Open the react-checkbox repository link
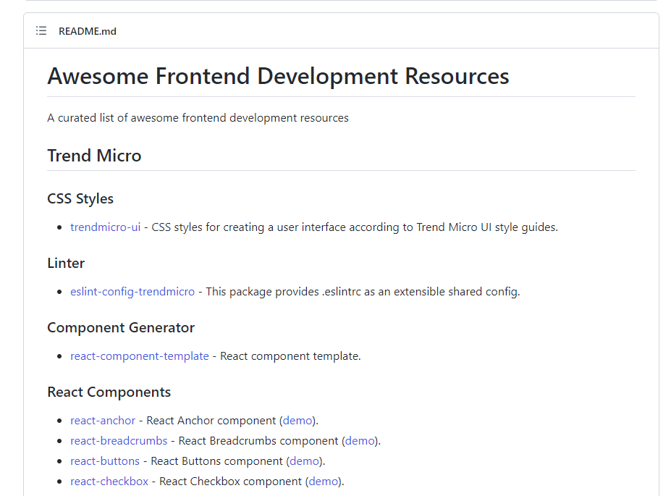Viewport: 671px width, 496px height. click(x=109, y=482)
